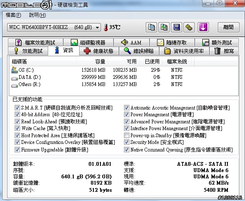
Task: Click the 可用 column header
Action: pos(124,62)
